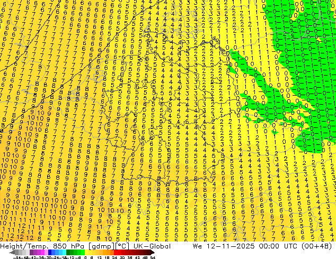336x259 pixels.
Task: Click the bright red legend swatch at 24
Action: tap(116, 253)
